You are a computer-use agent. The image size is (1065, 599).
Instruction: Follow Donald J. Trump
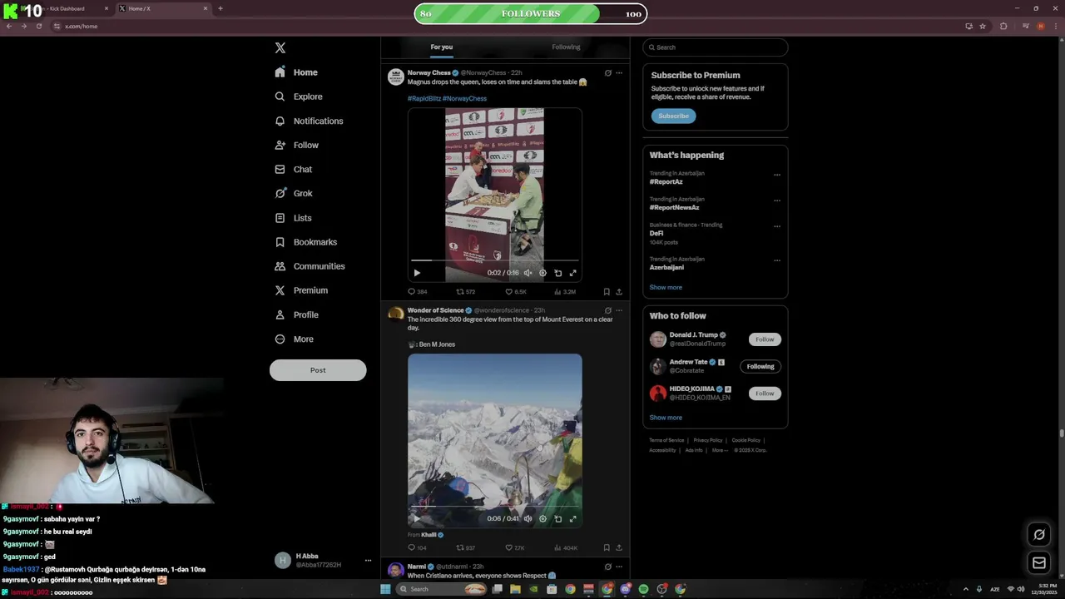click(x=765, y=339)
